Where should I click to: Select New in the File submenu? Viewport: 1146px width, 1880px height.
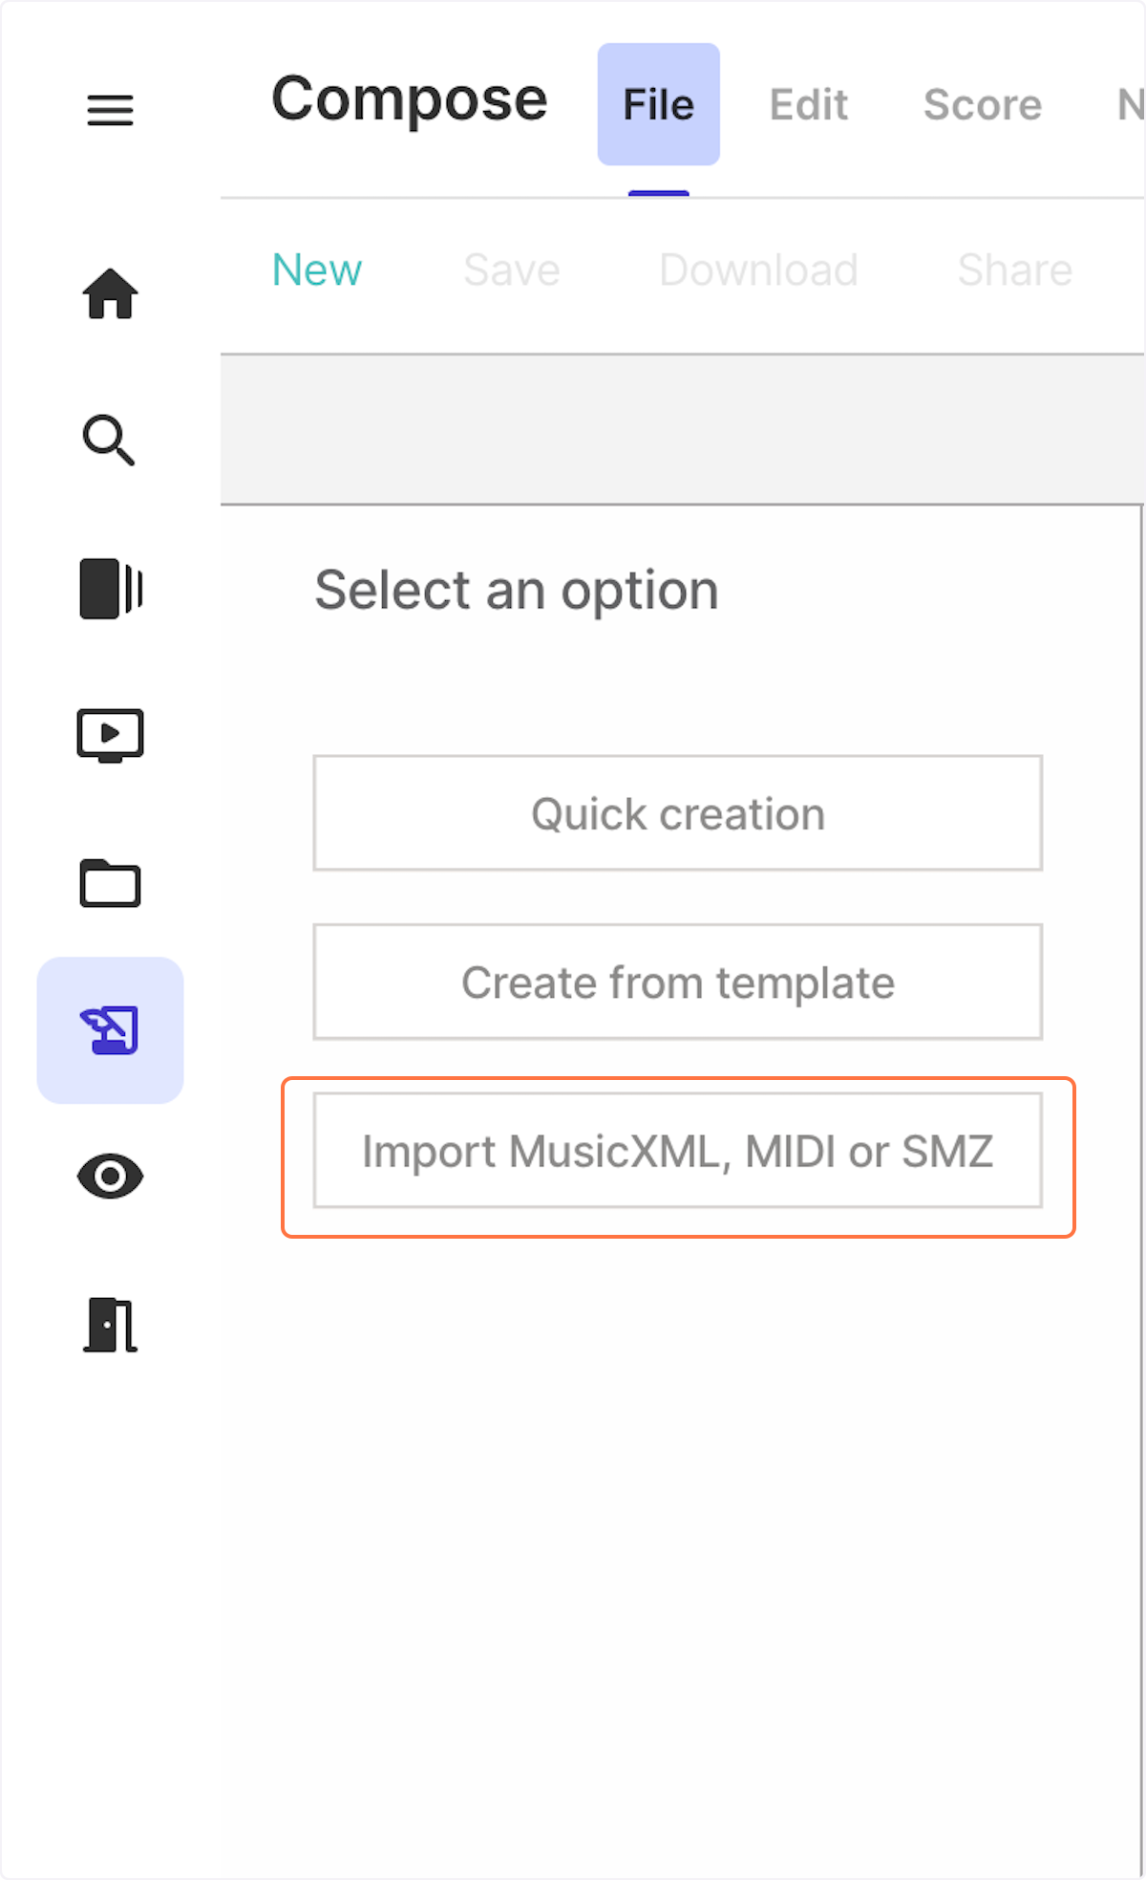pos(317,270)
